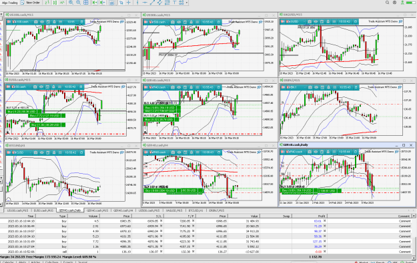417x263 pixels.
Task: Select the horizontal line tool
Action: (x=145, y=3)
